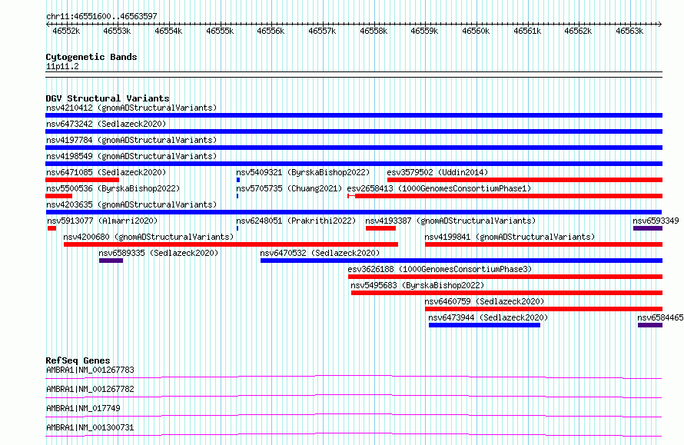The image size is (684, 445).
Task: Click the blue bar under nsv6473944
Action: click(484, 325)
